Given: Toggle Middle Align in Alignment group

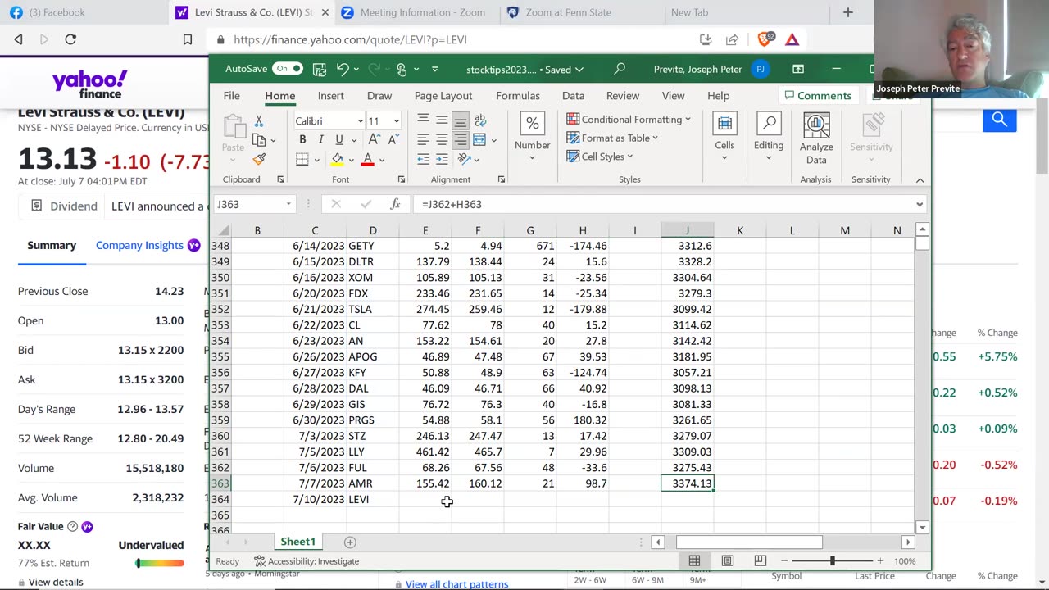Looking at the screenshot, I should (442, 120).
